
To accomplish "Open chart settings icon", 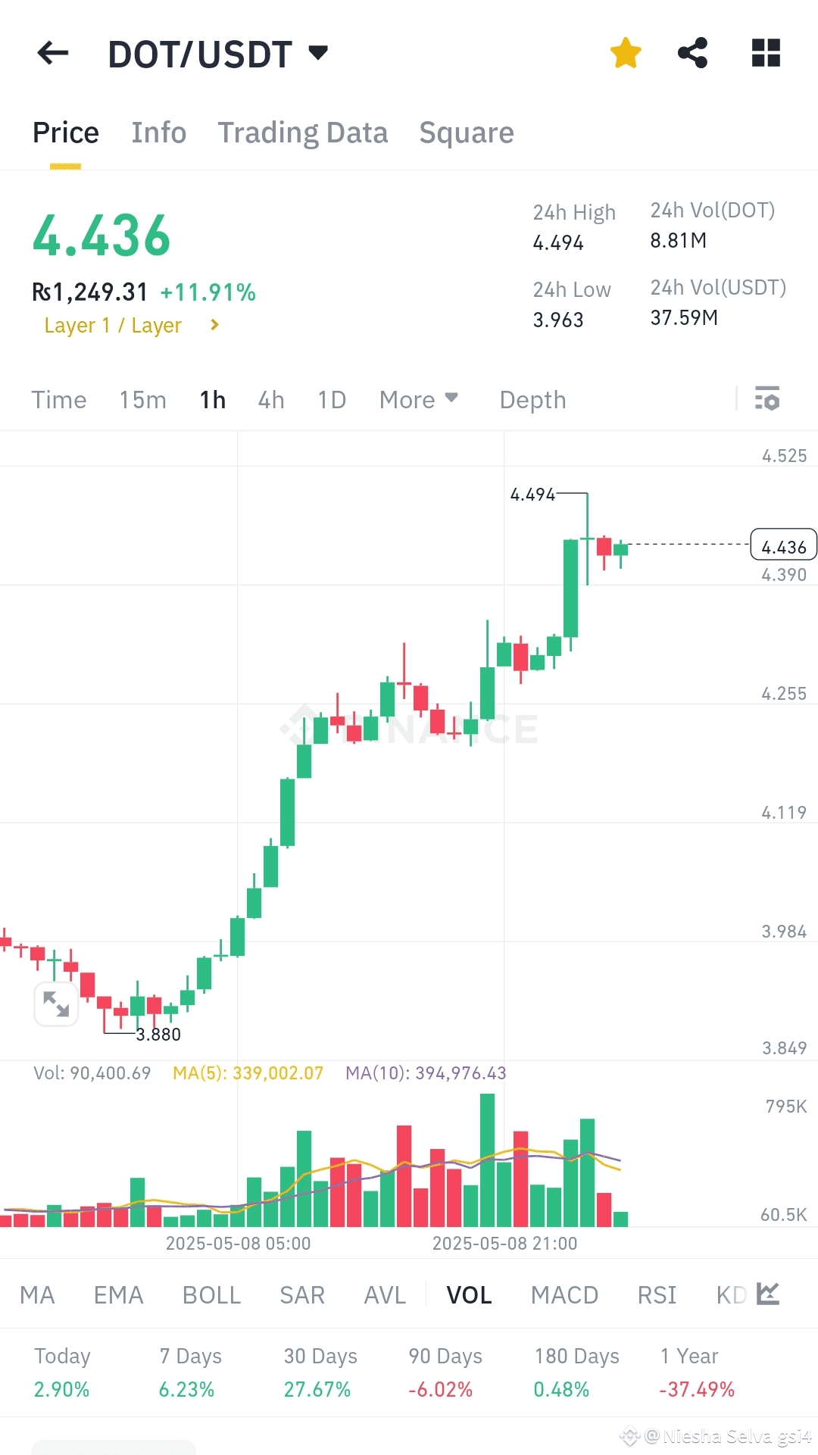I will tap(767, 398).
